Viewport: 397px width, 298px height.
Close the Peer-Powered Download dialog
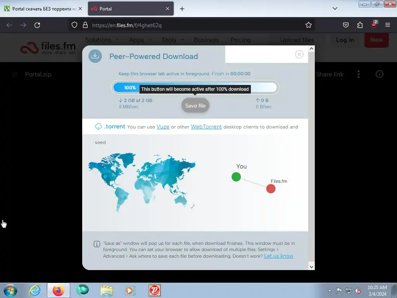299,54
